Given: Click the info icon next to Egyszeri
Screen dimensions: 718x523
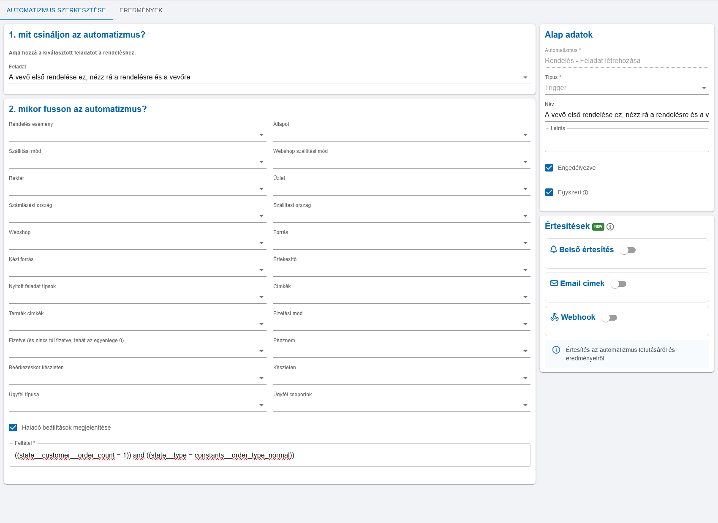Looking at the screenshot, I should click(x=585, y=193).
